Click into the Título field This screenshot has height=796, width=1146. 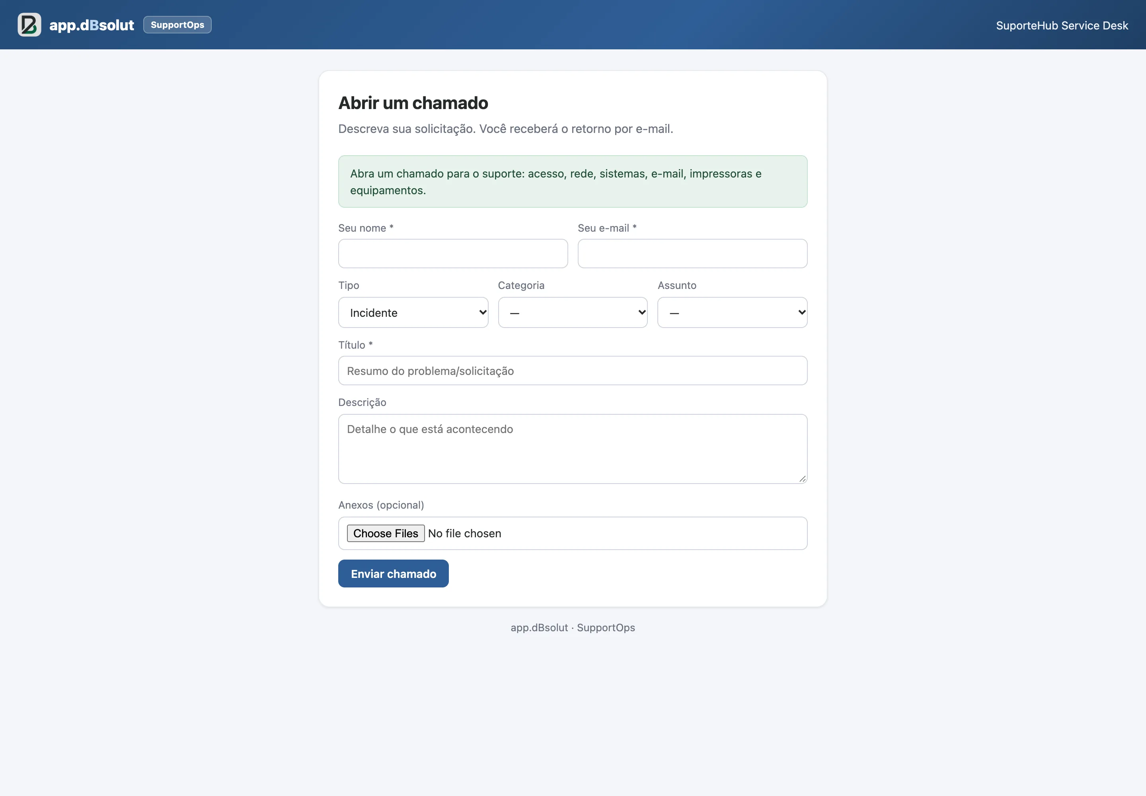[x=573, y=371]
